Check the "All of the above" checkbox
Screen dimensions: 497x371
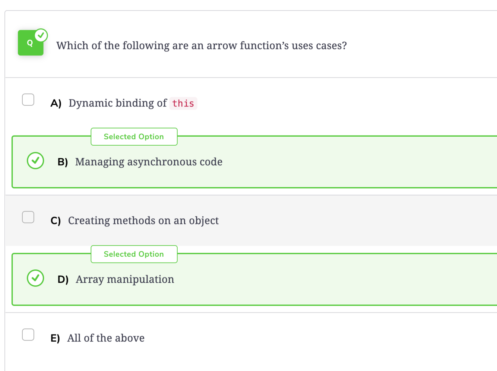(28, 334)
